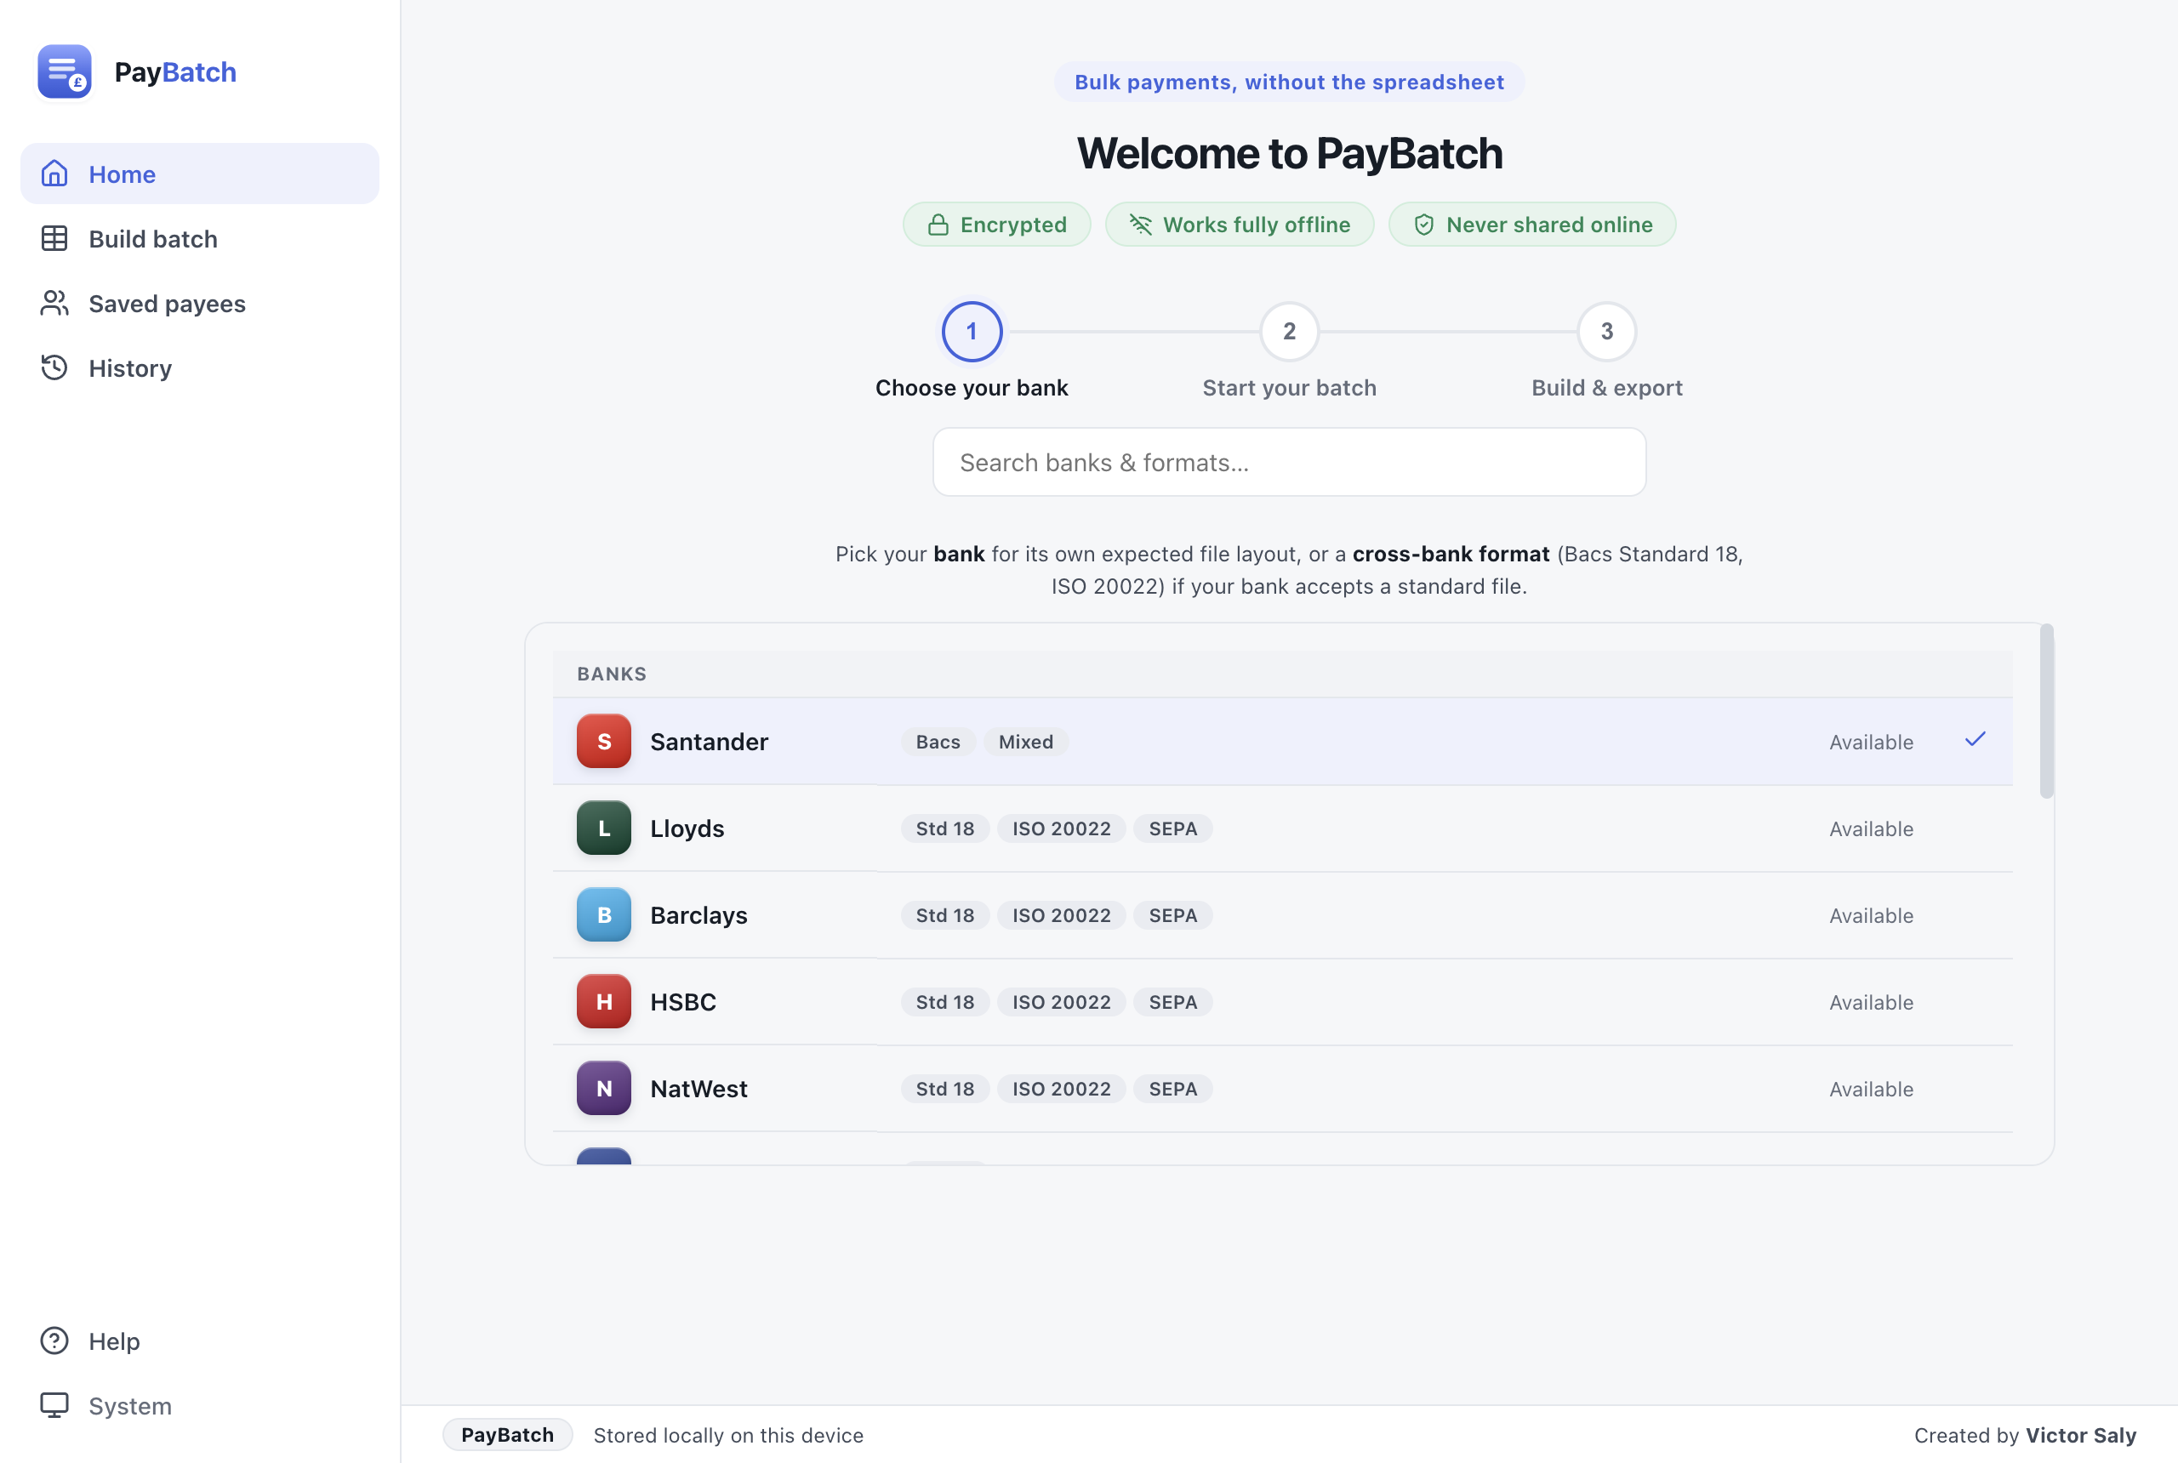2178x1463 pixels.
Task: Click the bank list scrollbar thumb
Action: click(x=2046, y=711)
